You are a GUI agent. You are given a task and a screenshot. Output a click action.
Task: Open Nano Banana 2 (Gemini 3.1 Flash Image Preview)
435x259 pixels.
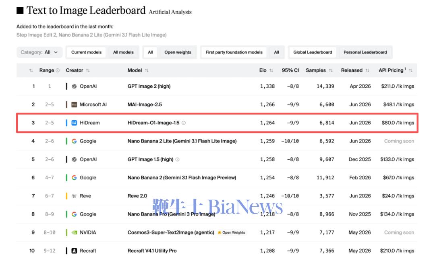tap(182, 178)
